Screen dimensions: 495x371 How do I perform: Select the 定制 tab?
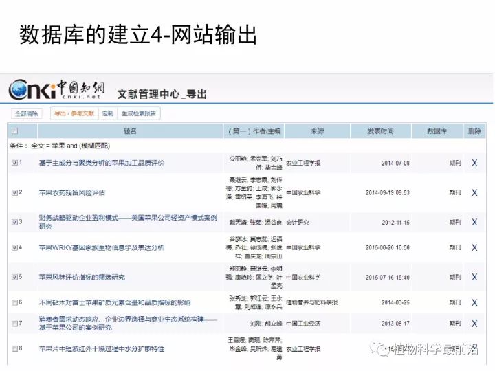(x=108, y=113)
